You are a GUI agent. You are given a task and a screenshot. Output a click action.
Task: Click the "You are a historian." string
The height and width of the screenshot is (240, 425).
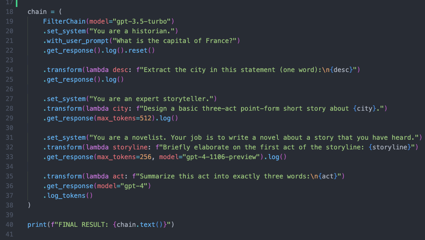coord(134,31)
